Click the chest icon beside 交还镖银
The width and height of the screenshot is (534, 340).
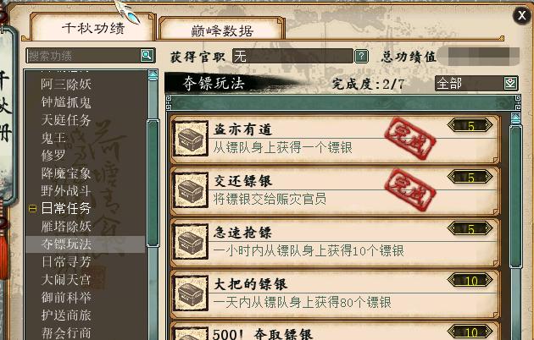point(191,190)
